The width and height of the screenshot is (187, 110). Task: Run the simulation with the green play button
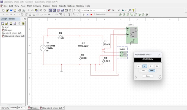(84, 15)
